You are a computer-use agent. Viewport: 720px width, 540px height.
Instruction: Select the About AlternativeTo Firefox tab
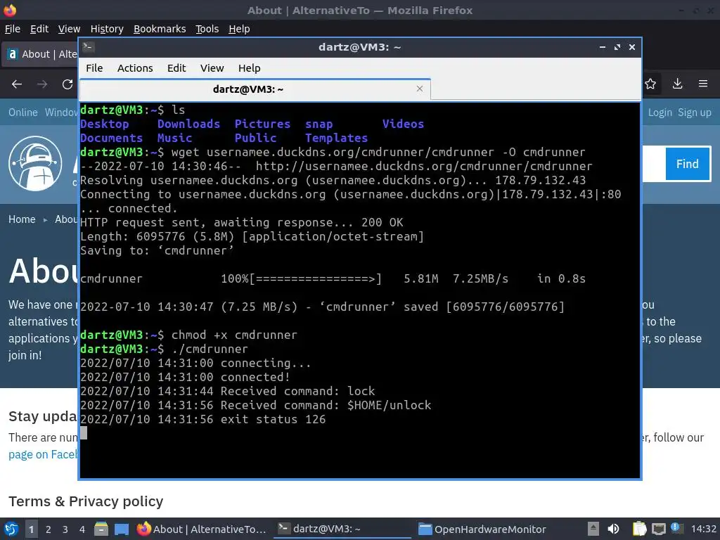40,54
